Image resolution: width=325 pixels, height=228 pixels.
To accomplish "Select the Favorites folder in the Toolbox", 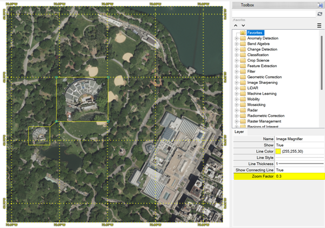I will (x=254, y=32).
